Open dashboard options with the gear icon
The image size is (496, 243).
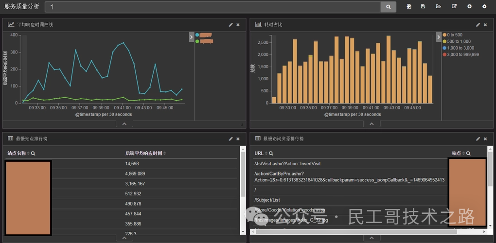[x=484, y=6]
